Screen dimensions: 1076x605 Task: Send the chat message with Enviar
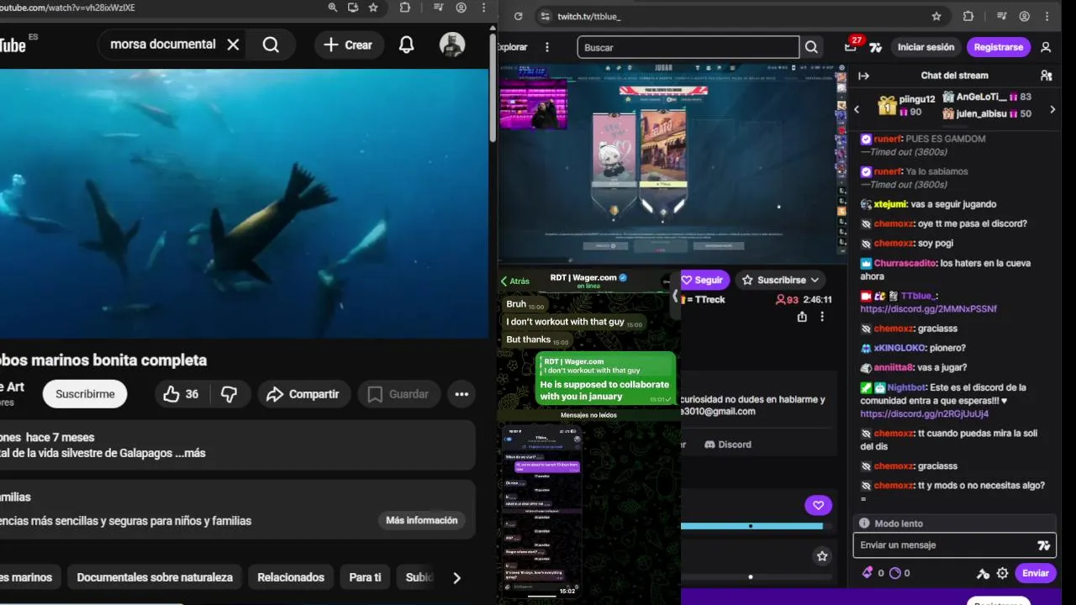click(1035, 573)
